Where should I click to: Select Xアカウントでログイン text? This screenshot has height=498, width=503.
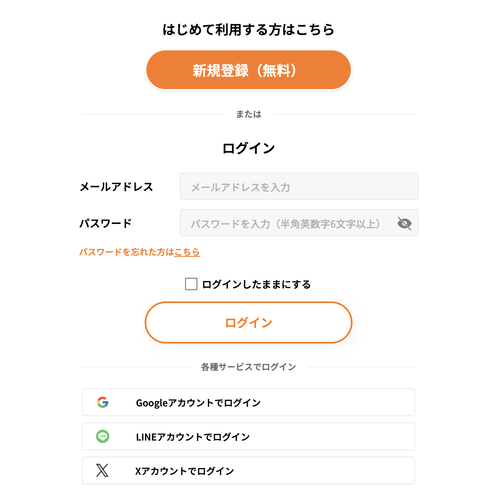(x=185, y=471)
